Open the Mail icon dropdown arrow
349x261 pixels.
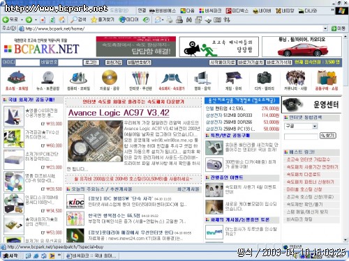coord(163,20)
